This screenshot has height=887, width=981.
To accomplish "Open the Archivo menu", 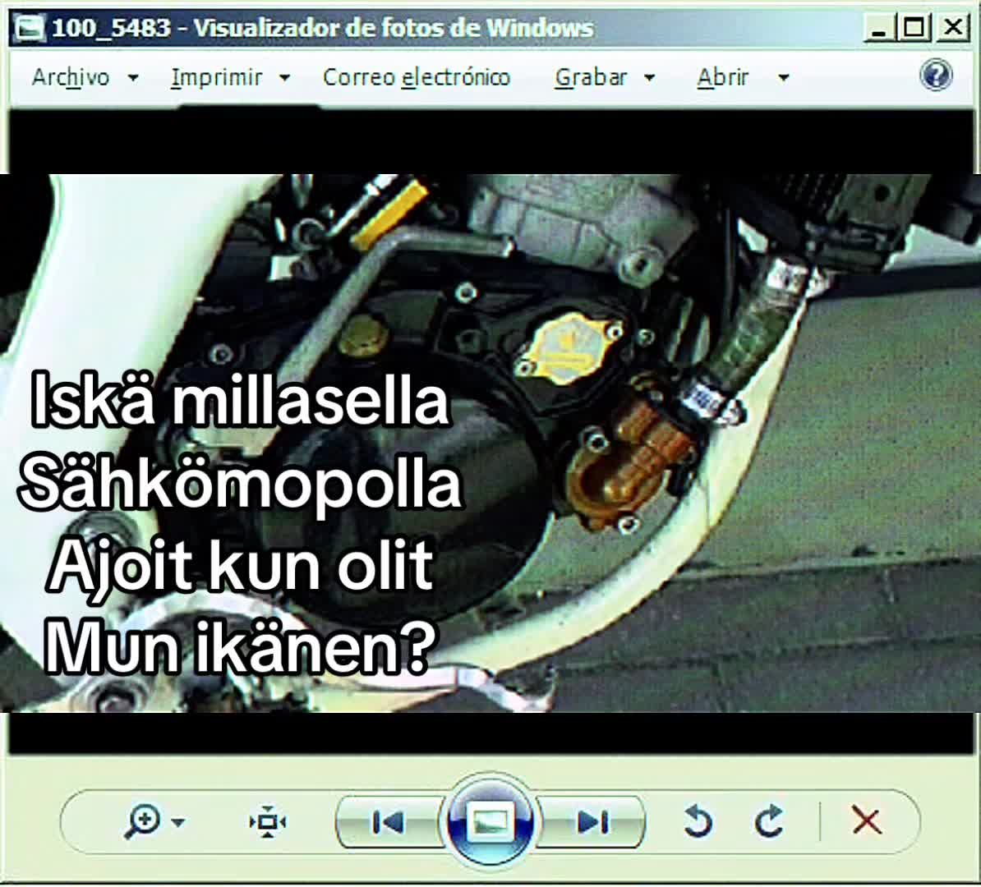I will pos(85,77).
